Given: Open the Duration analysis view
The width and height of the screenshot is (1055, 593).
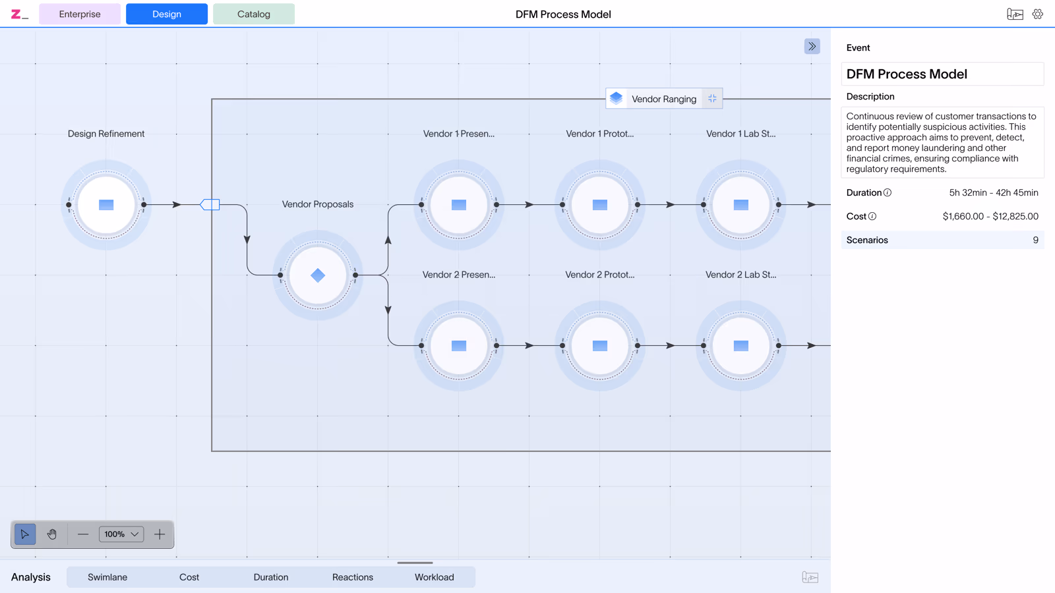Looking at the screenshot, I should [271, 577].
